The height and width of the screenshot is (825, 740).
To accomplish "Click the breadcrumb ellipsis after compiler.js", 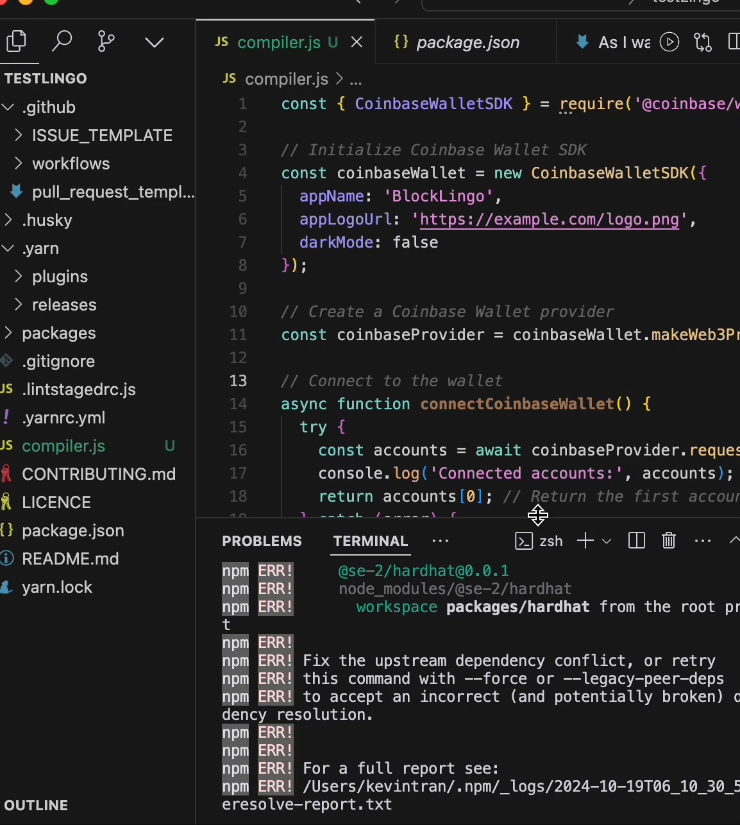I will pyautogui.click(x=356, y=80).
